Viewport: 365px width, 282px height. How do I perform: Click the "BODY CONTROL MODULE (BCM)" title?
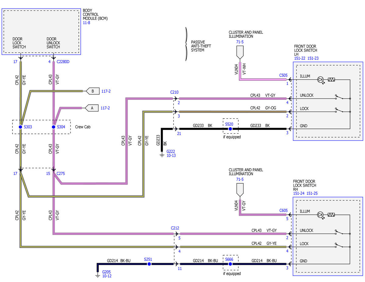[x=95, y=14]
